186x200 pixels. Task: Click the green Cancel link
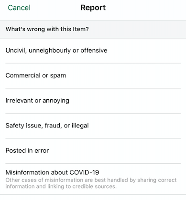click(x=19, y=8)
